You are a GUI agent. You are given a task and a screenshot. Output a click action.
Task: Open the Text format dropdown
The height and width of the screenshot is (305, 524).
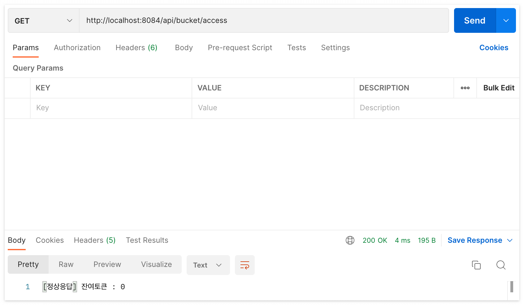point(208,265)
